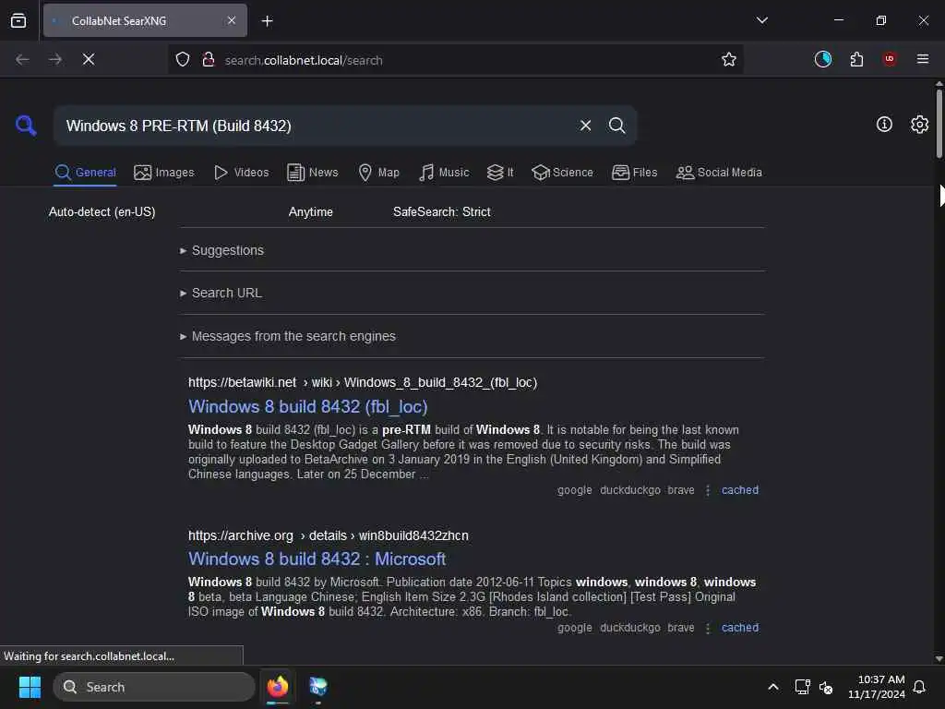Open network status tray icon
Image resolution: width=945 pixels, height=709 pixels.
802,687
